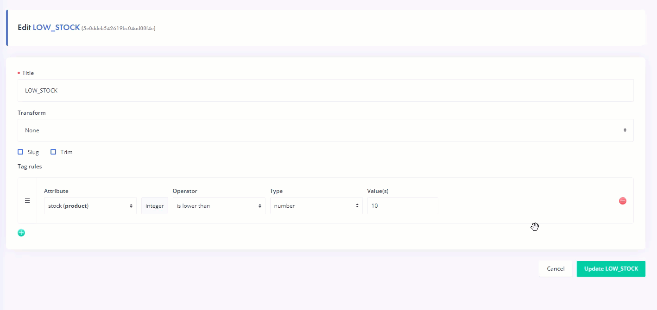657x310 pixels.
Task: Grab the tag rule reorder handle
Action: click(x=27, y=201)
